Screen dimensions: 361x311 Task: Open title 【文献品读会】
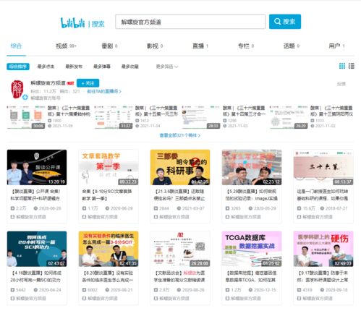179,276
